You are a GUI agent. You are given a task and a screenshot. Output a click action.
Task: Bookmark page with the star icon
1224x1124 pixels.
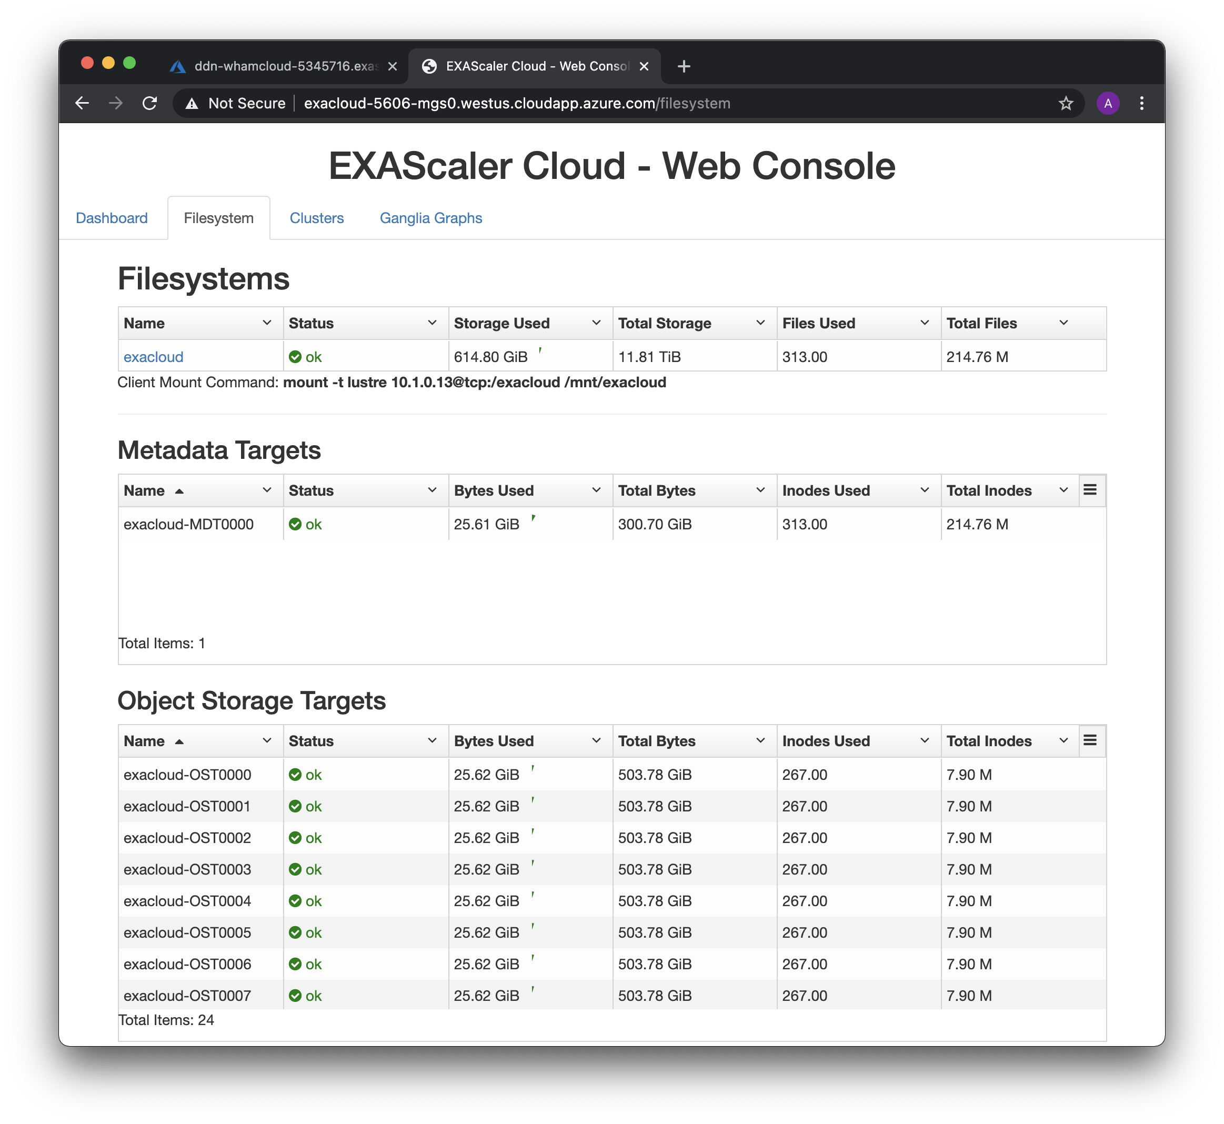pos(1065,103)
